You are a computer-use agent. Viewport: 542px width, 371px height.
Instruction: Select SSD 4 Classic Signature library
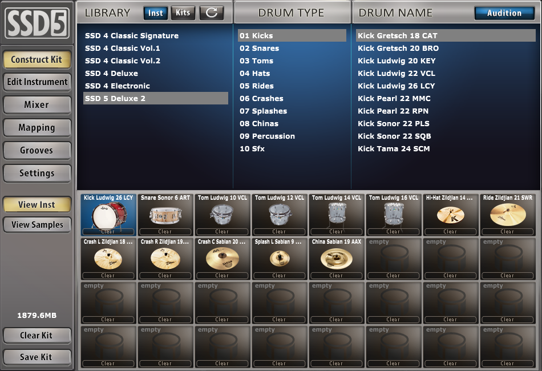click(x=156, y=35)
